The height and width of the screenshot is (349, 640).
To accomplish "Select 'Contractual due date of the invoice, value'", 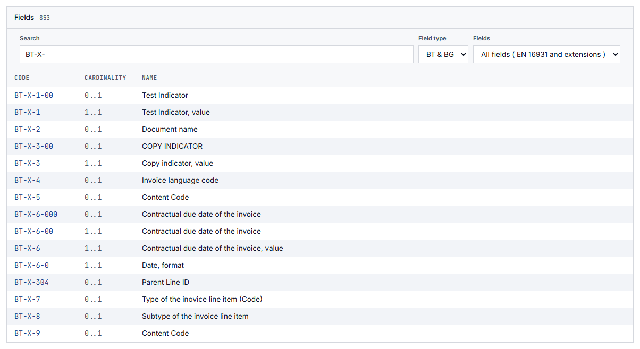I will tap(213, 249).
